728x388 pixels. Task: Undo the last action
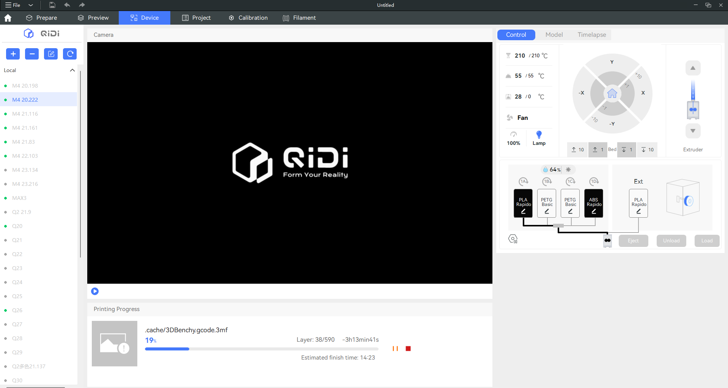(x=67, y=5)
